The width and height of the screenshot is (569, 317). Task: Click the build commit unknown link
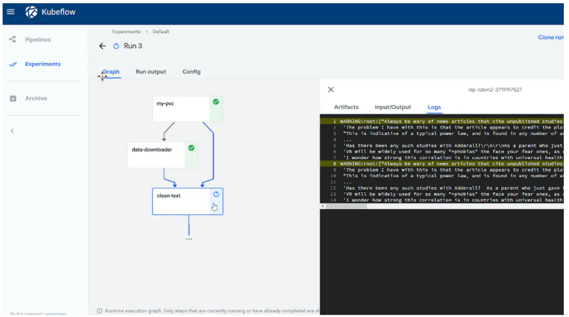point(55,314)
